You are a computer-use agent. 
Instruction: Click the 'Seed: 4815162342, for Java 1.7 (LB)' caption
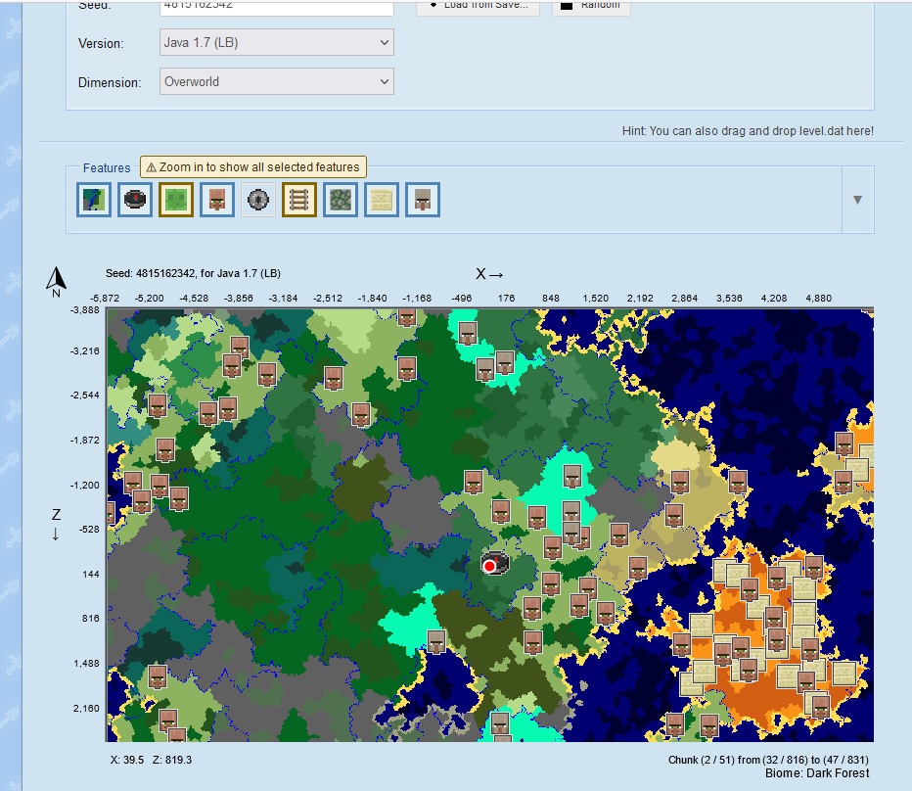(x=193, y=273)
